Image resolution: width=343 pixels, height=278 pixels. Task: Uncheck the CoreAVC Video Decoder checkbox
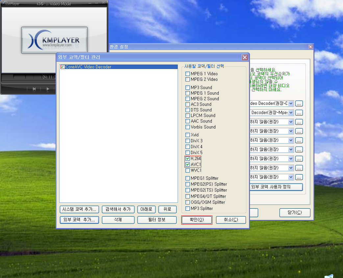pos(62,67)
